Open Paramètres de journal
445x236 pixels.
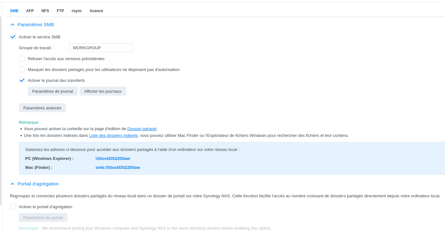pyautogui.click(x=53, y=91)
